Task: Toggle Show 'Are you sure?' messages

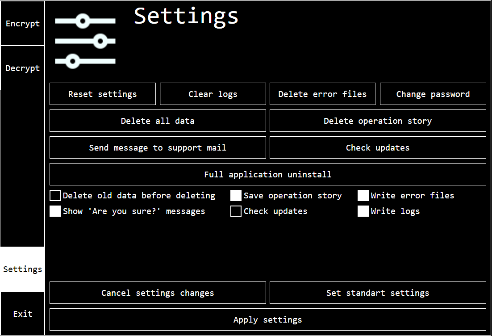Action: pos(55,211)
